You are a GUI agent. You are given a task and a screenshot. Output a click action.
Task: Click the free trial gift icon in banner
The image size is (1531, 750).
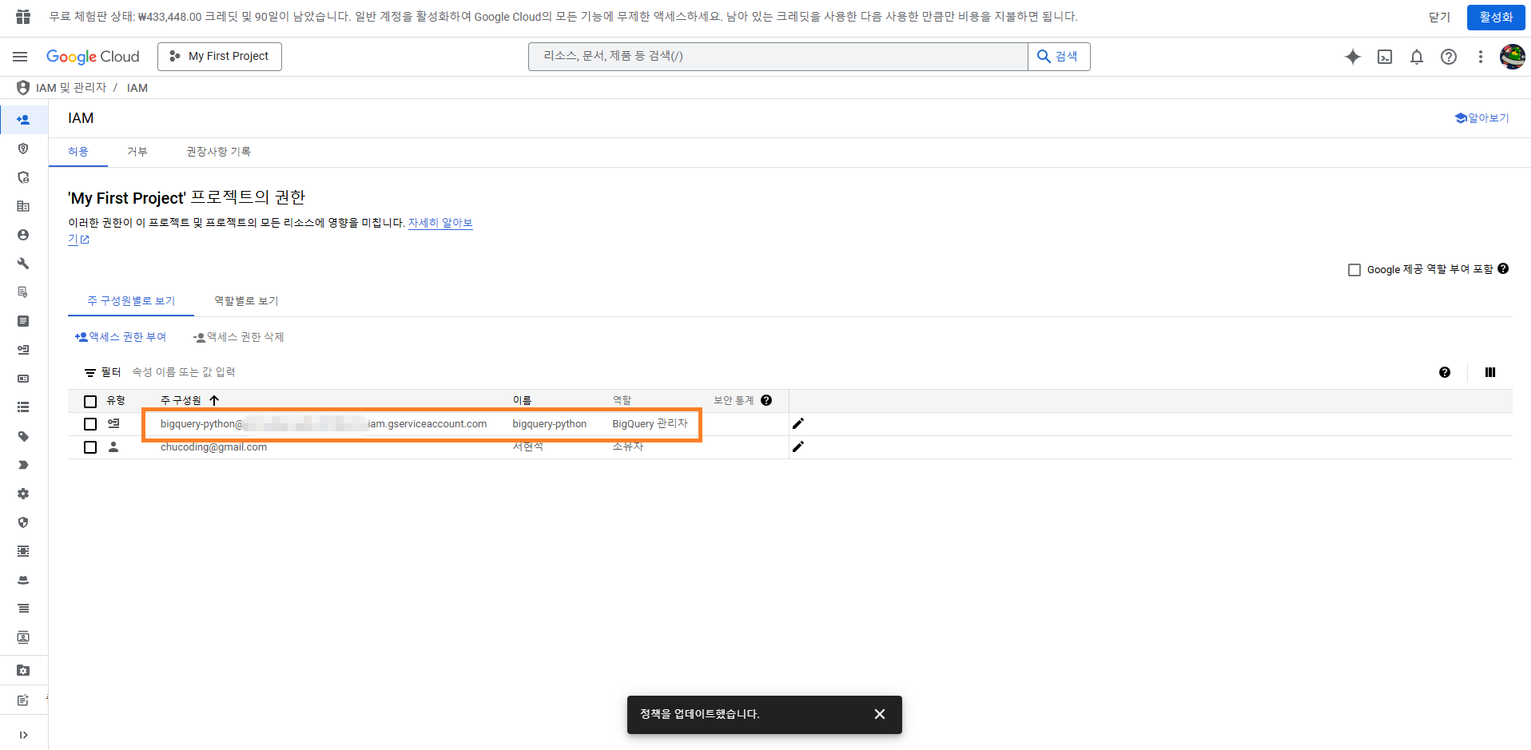[23, 17]
